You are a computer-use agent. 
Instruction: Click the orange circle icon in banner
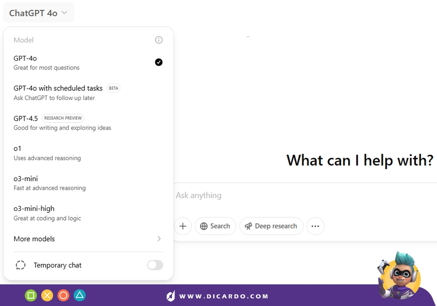click(x=63, y=295)
